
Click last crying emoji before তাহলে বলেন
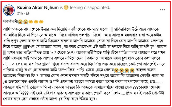coord(132,70)
